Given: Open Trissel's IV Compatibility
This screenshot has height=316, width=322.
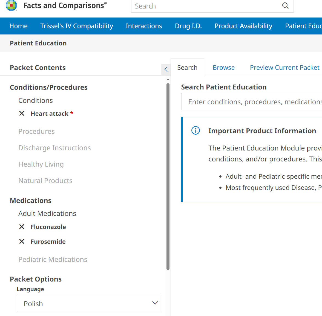Looking at the screenshot, I should coord(77,26).
